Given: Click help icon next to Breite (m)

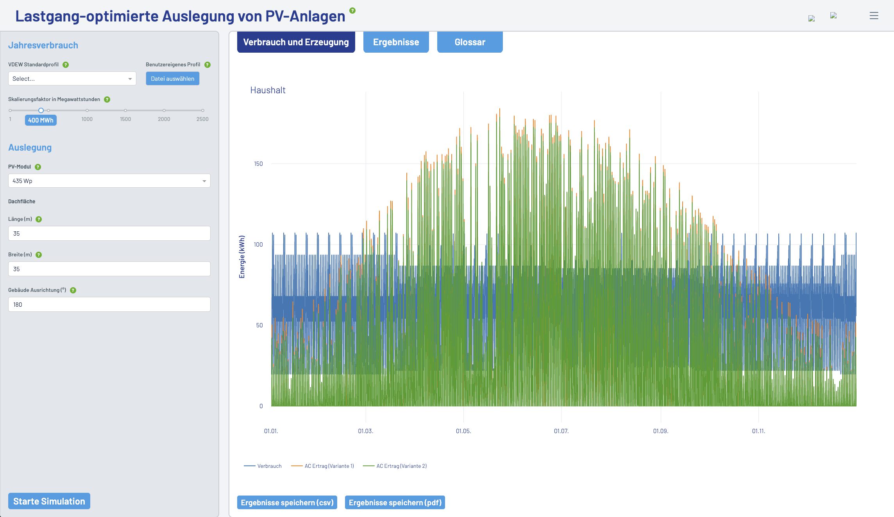Looking at the screenshot, I should click(x=39, y=255).
